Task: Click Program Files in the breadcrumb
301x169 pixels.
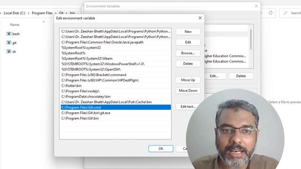Action: click(42, 13)
